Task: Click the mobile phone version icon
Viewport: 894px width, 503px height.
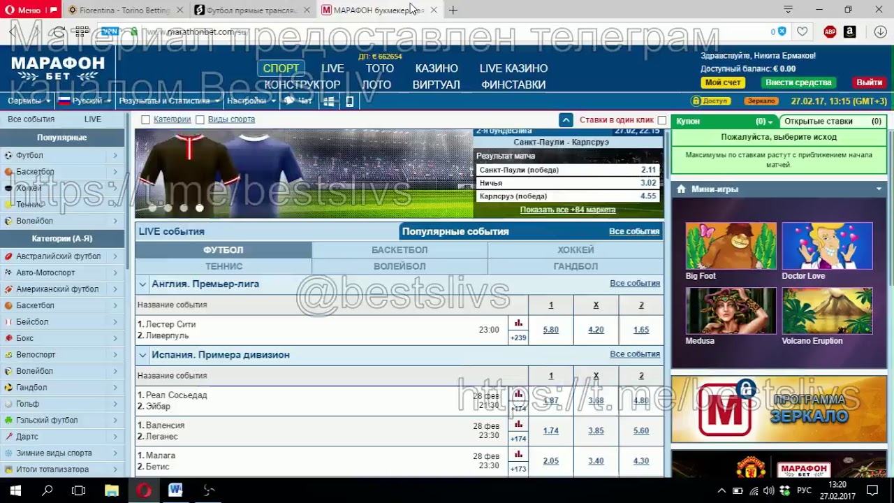Action: click(350, 101)
